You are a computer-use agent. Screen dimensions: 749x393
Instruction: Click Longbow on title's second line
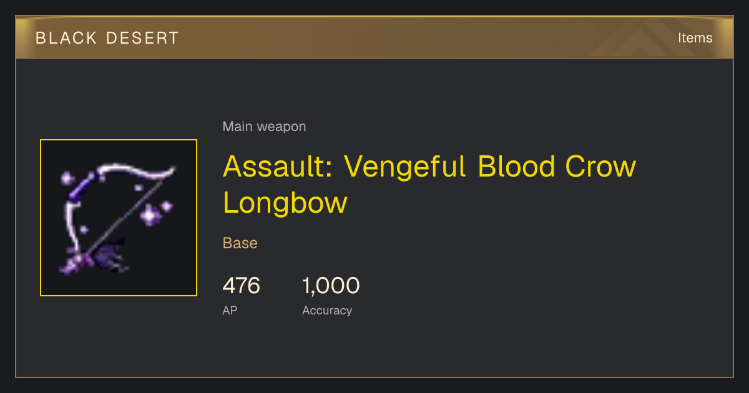click(x=285, y=204)
